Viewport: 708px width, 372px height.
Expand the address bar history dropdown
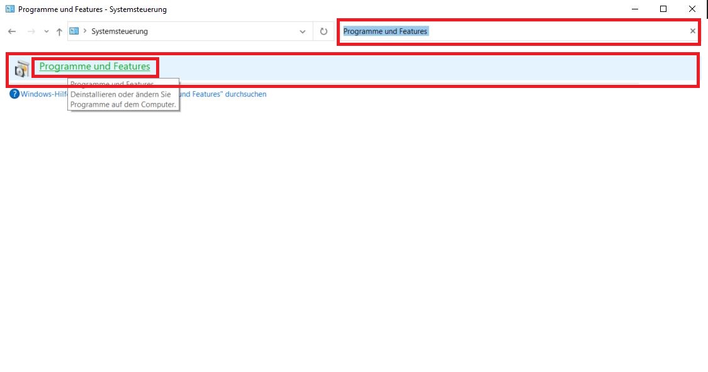(x=303, y=31)
